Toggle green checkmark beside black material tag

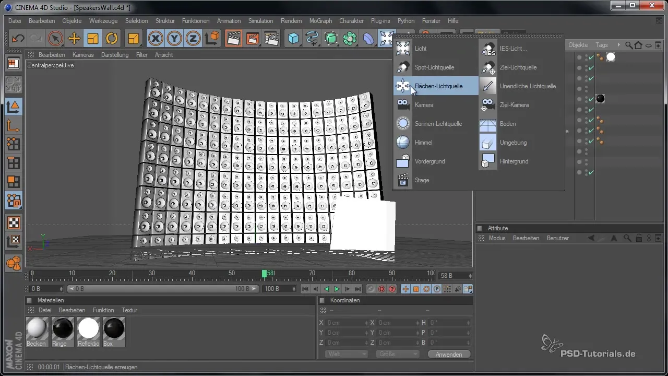coord(591,99)
